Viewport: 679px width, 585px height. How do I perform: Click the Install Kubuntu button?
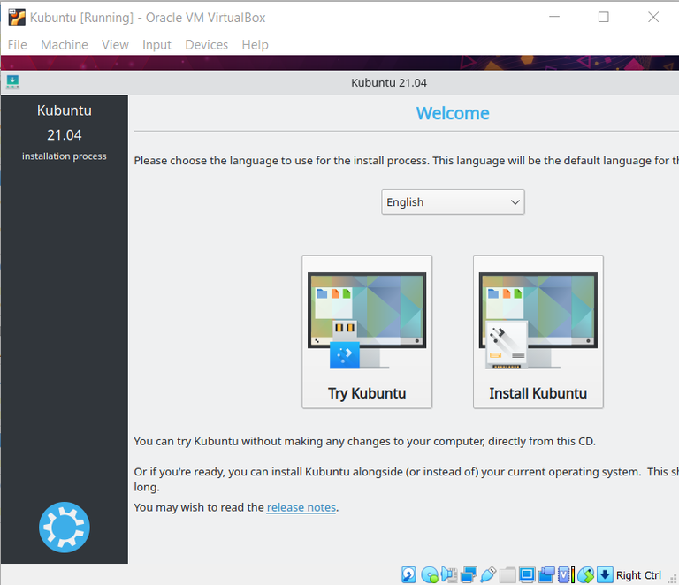[x=538, y=332]
